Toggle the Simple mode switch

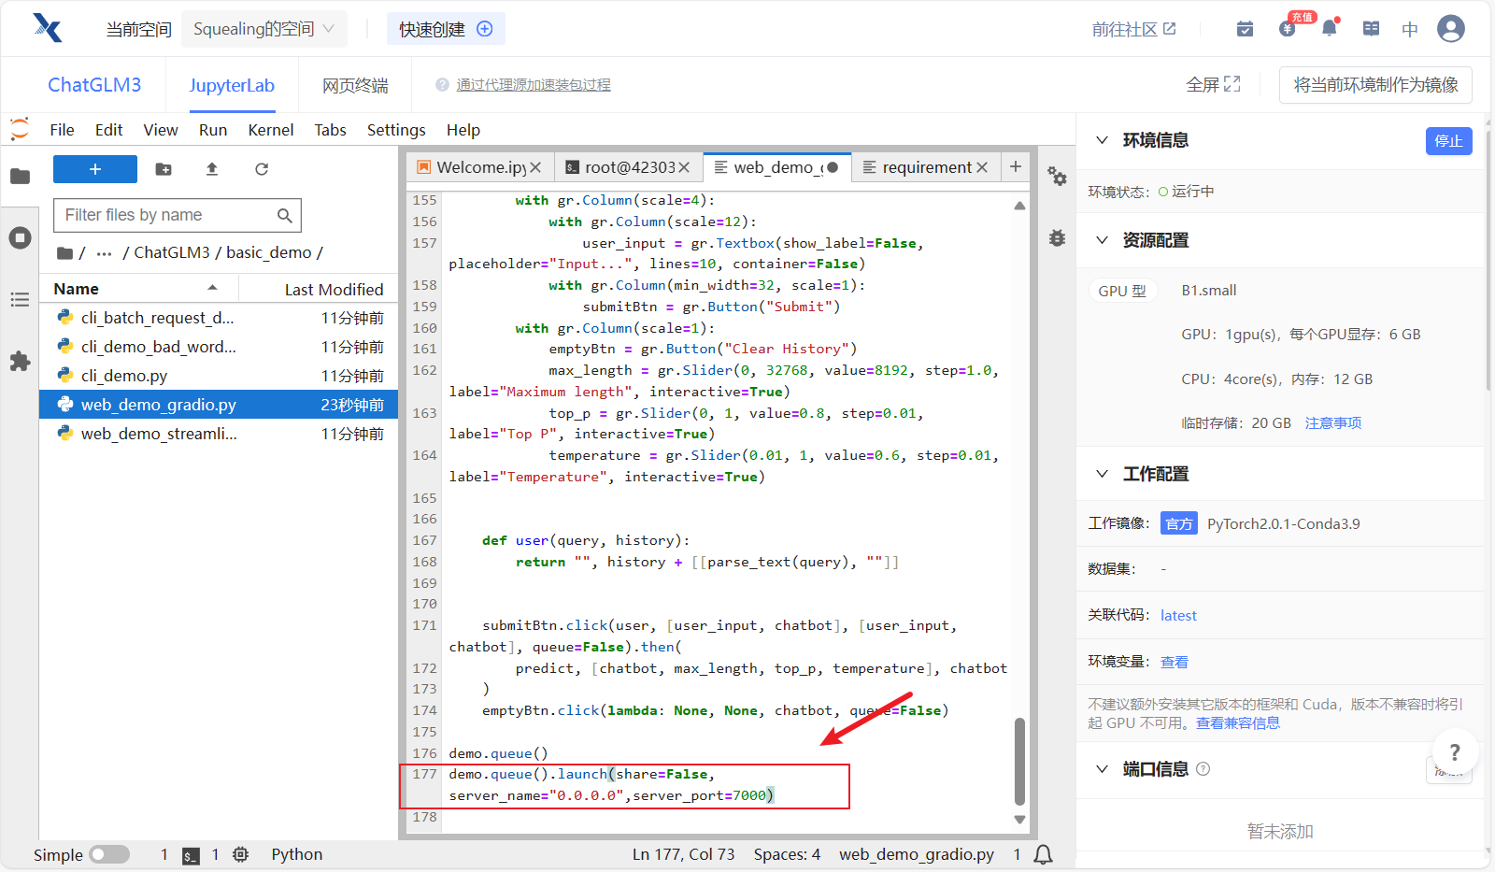109,854
